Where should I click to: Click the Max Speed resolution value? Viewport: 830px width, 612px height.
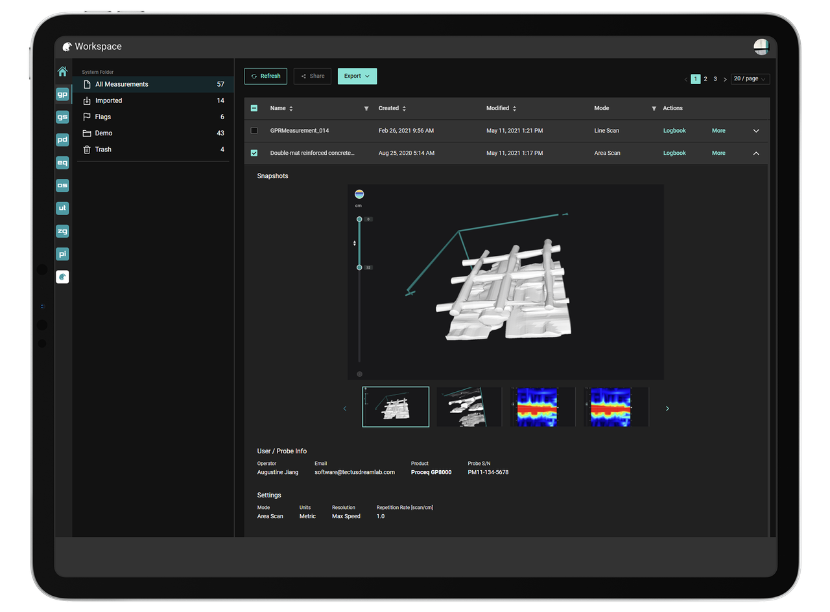346,516
